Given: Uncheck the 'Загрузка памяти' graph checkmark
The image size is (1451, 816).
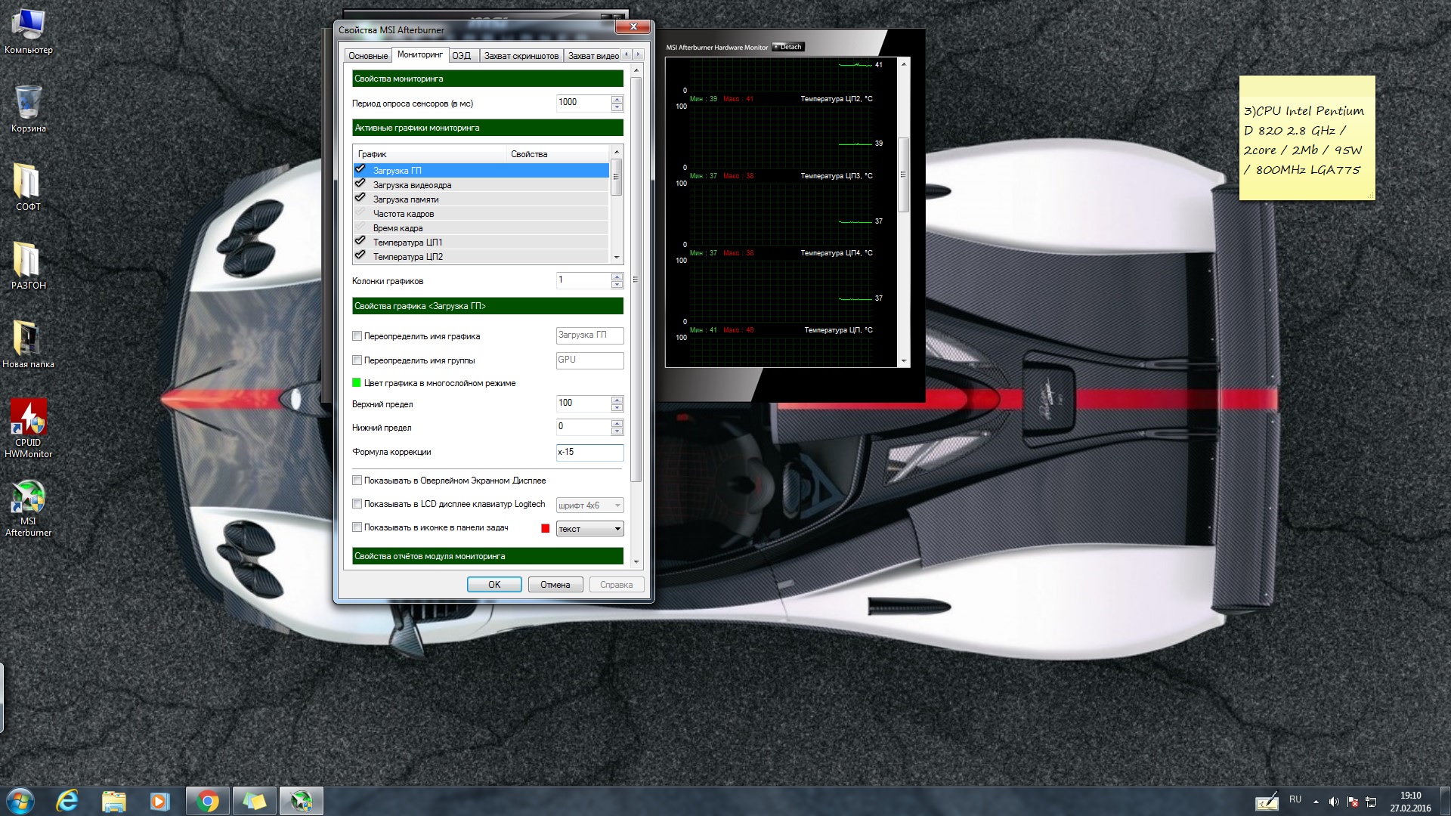Looking at the screenshot, I should [360, 199].
